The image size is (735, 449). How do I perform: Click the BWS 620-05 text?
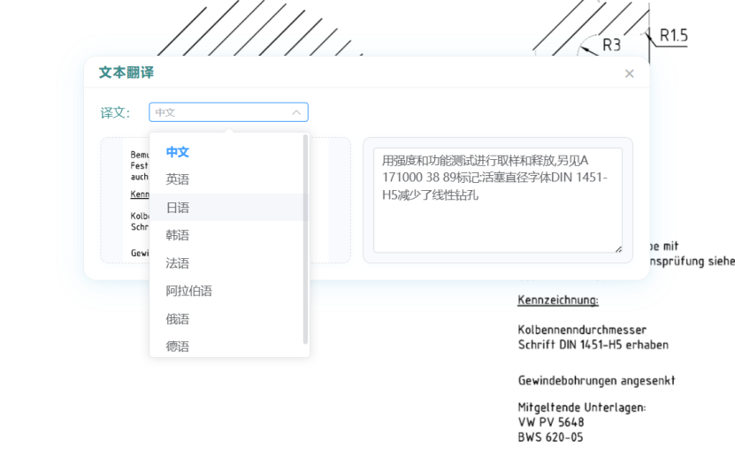click(550, 438)
